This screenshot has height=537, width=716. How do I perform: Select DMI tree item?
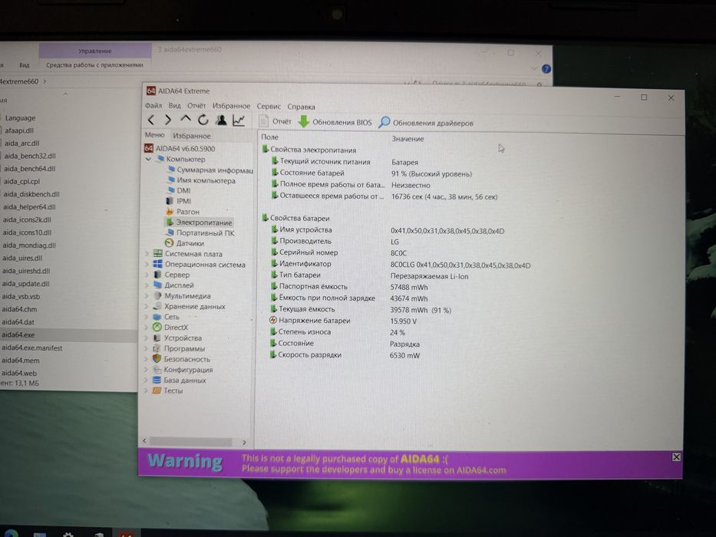pos(179,190)
